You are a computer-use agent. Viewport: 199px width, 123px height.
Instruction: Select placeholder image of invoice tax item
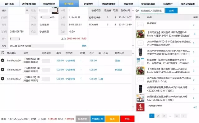point(140,80)
